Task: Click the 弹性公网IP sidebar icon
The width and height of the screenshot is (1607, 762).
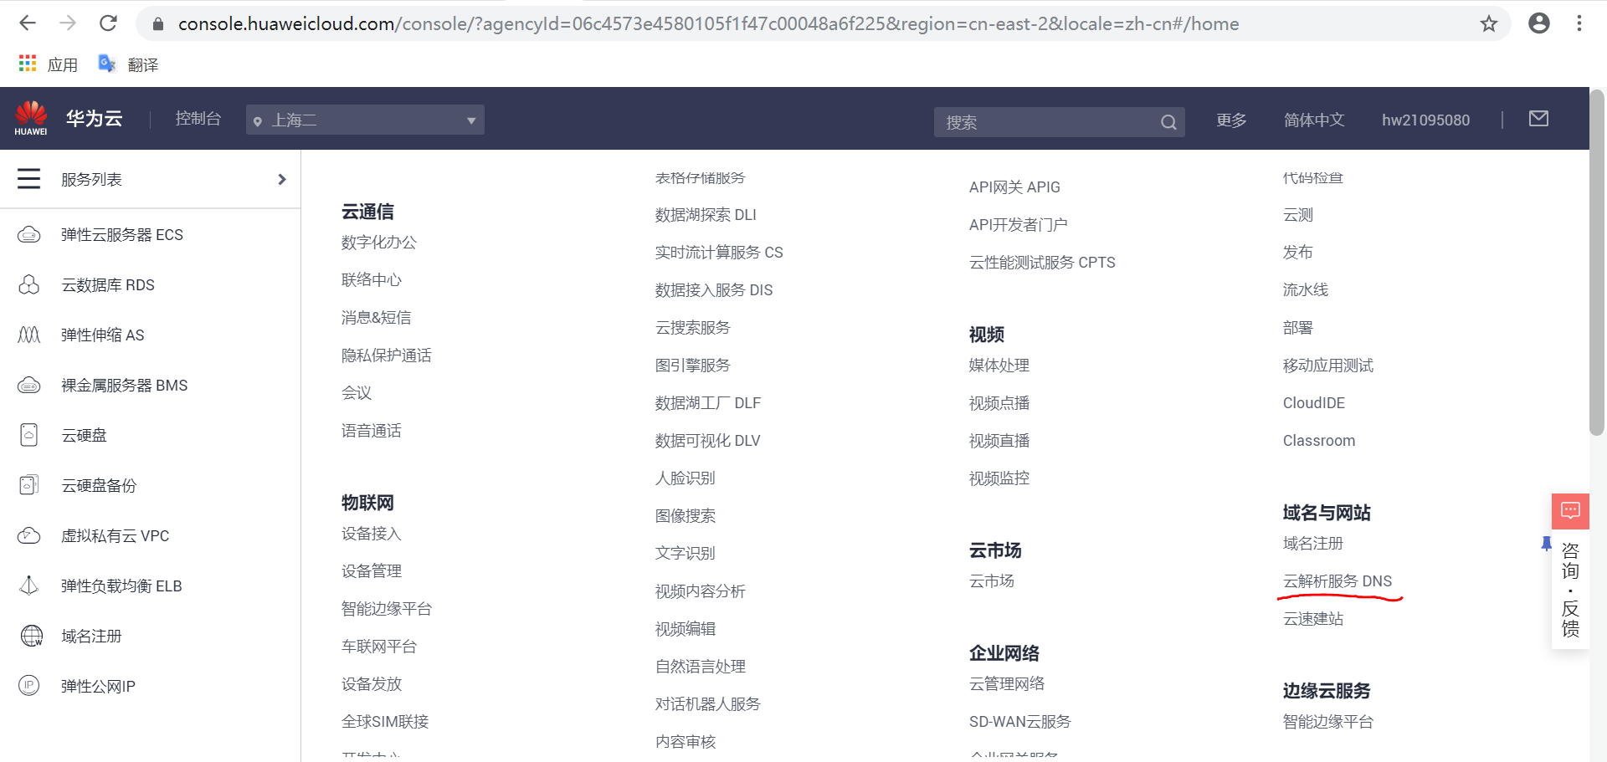Action: coord(29,686)
